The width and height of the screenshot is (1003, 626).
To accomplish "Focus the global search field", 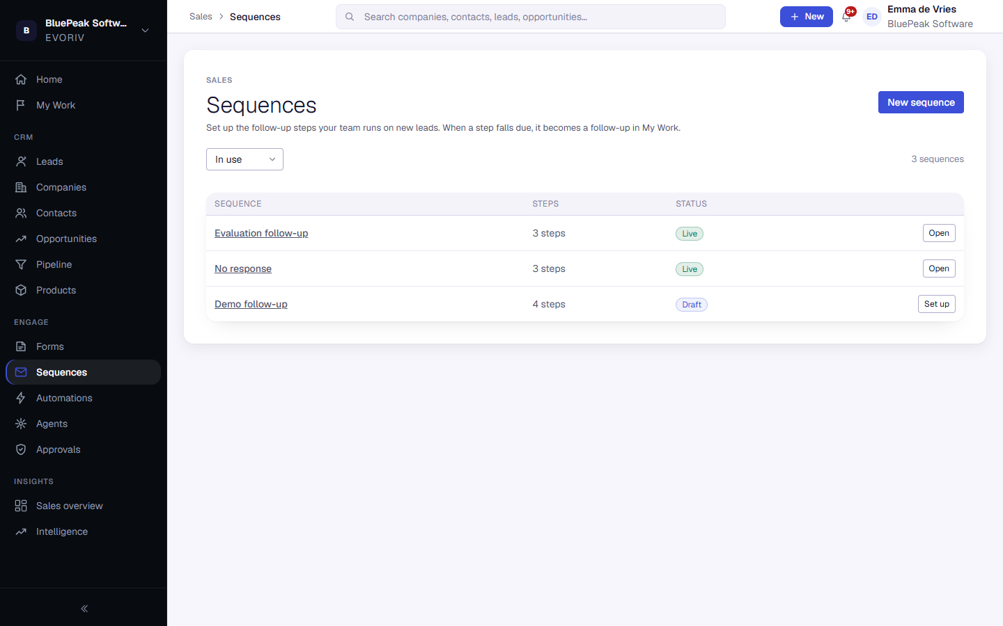I will pos(531,17).
